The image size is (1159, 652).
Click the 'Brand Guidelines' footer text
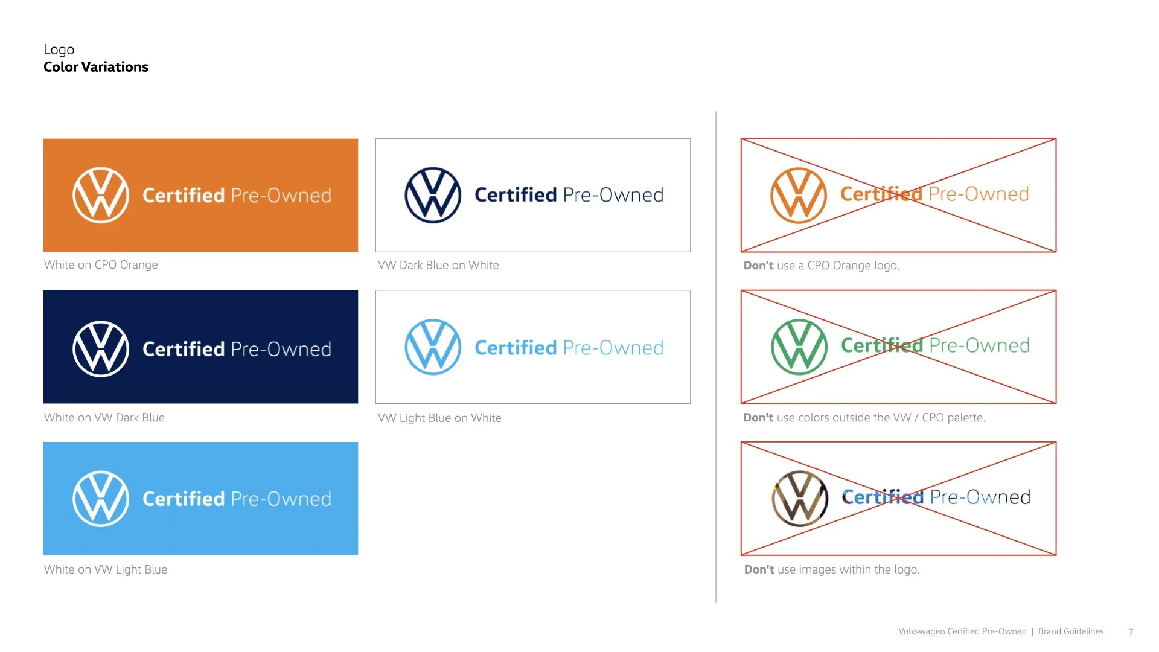(x=1071, y=631)
